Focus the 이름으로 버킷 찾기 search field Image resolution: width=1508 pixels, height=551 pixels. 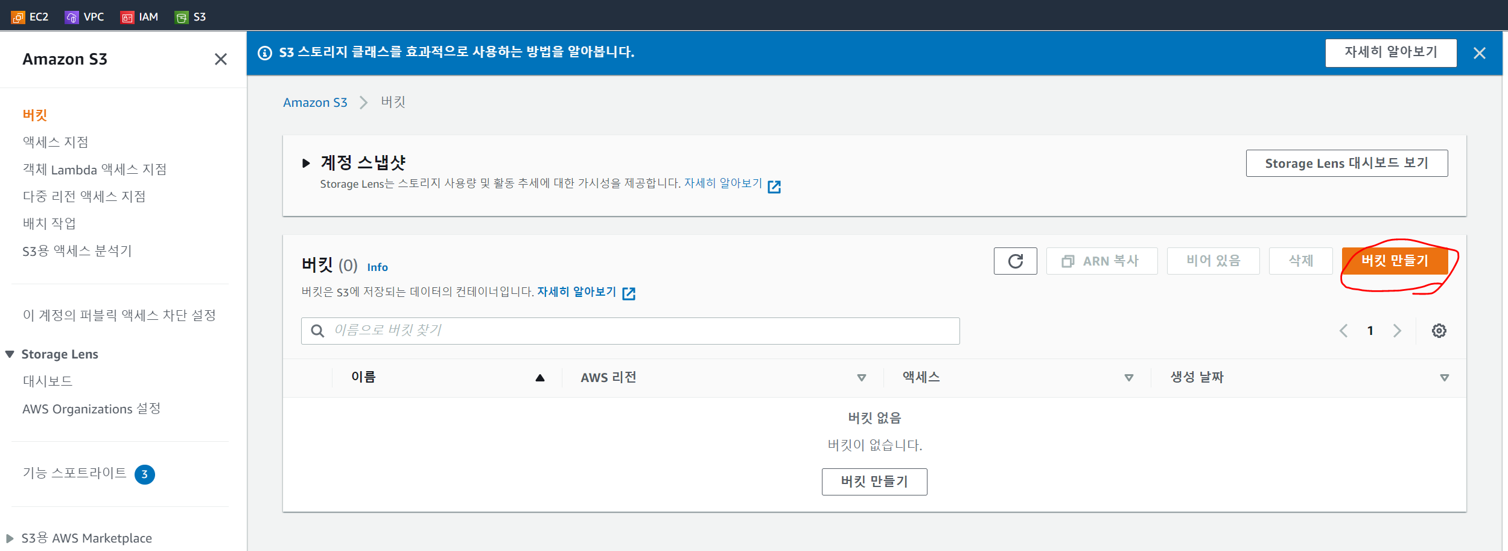point(630,331)
